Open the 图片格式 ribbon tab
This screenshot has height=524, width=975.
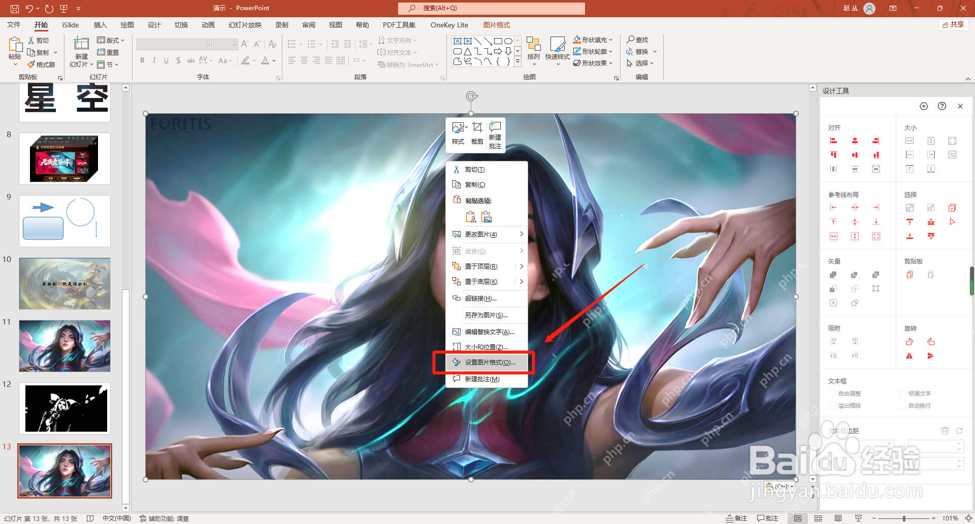tap(496, 25)
